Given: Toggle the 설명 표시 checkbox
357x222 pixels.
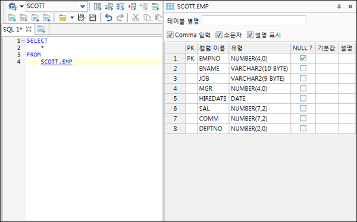Looking at the screenshot, I should pyautogui.click(x=250, y=35).
